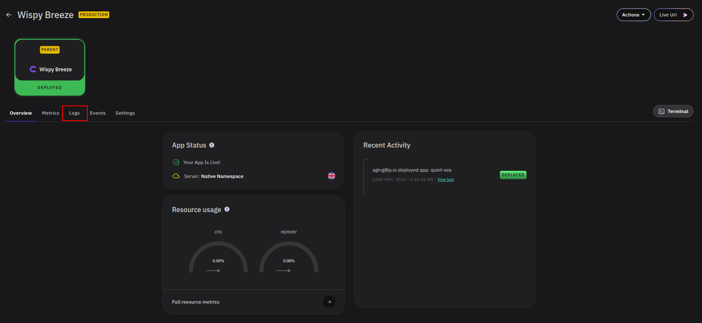Image resolution: width=702 pixels, height=323 pixels.
Task: Click the Recent Activity heading
Action: pos(387,145)
